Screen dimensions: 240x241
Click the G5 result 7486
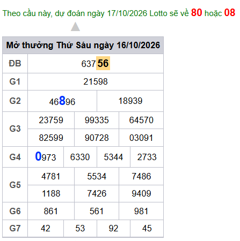141,176
